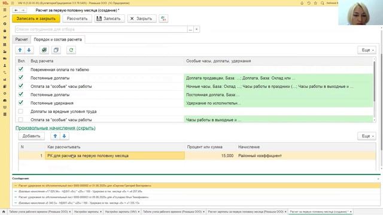Click the green refresh icon

[x=71, y=50]
